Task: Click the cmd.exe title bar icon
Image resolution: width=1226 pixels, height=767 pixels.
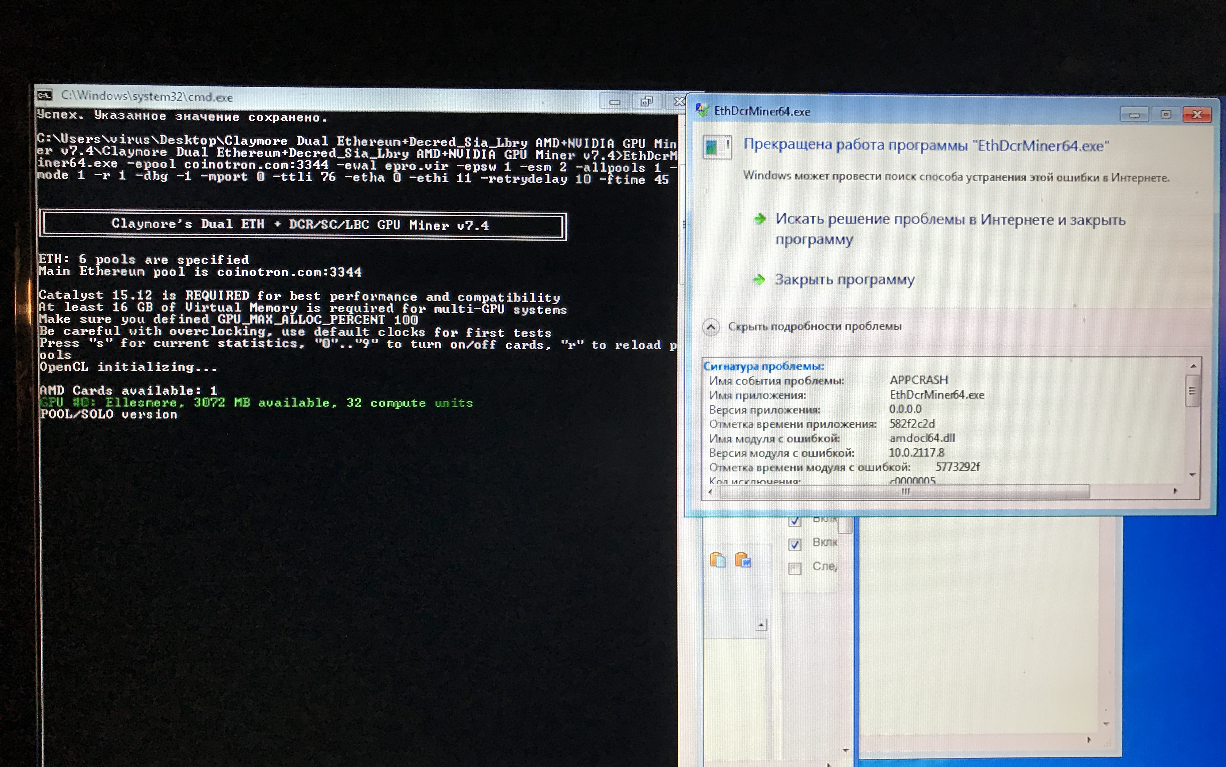Action: coord(45,95)
